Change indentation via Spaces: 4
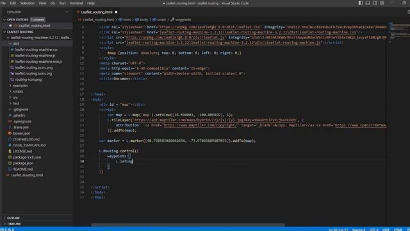Image resolution: width=410 pixels, height=231 pixels. pyautogui.click(x=359, y=230)
